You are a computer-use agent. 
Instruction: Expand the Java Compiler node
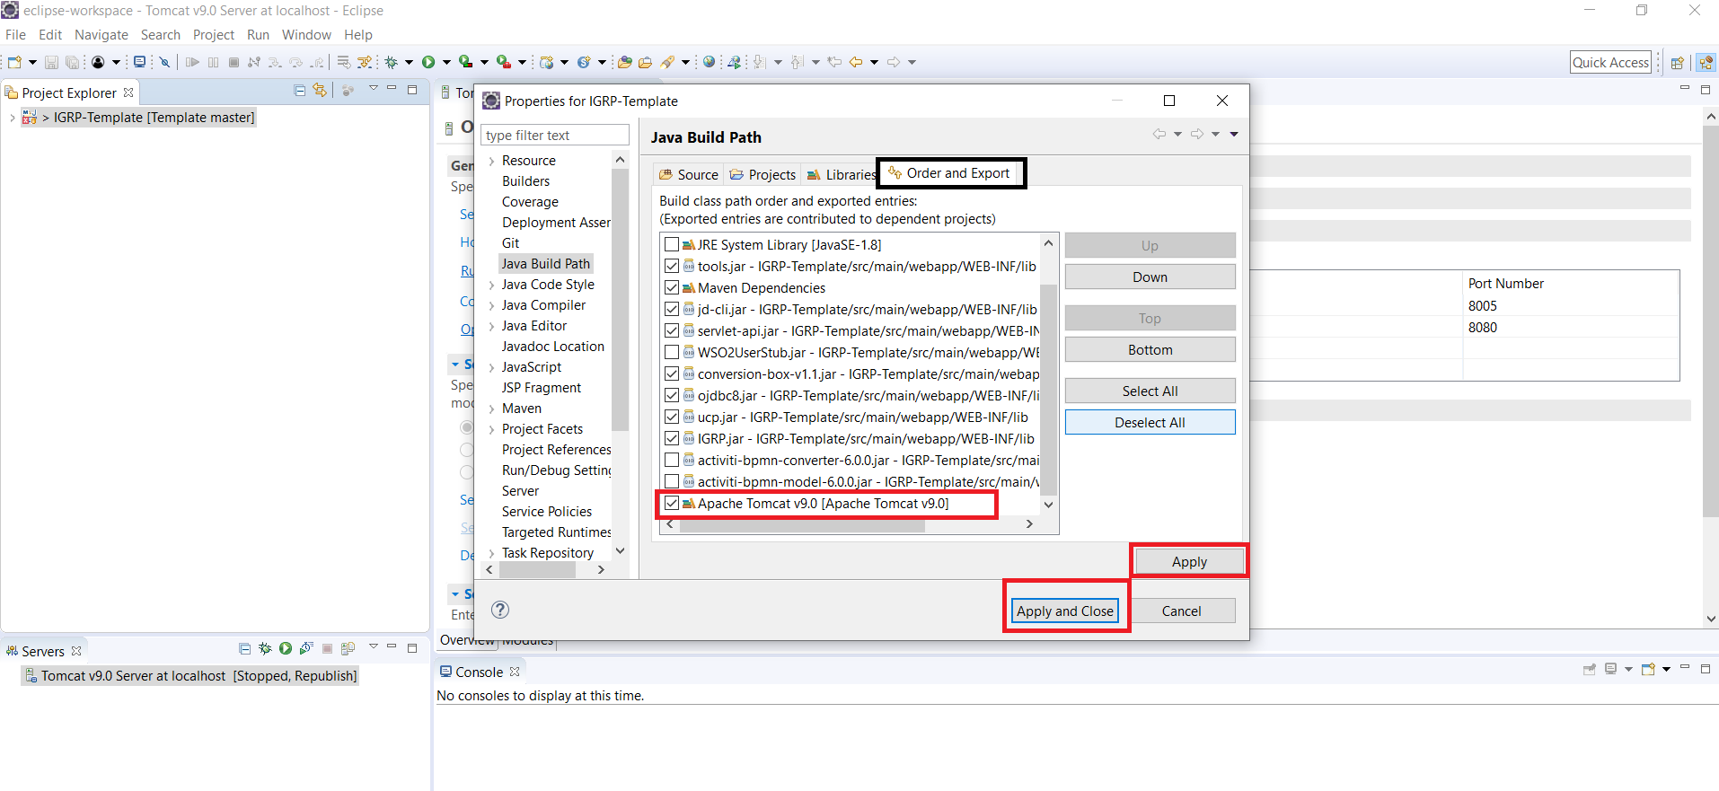[x=491, y=306]
